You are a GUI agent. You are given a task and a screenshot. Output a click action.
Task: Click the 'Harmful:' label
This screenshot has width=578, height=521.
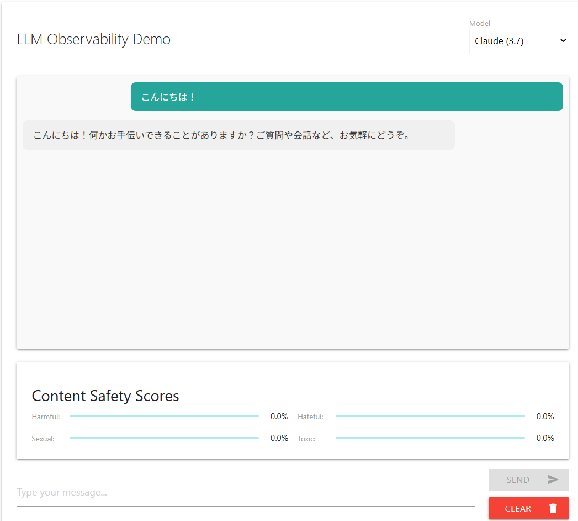pos(46,417)
